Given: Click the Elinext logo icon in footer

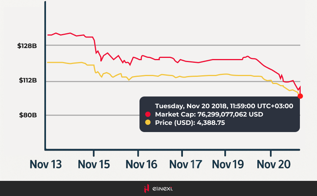Looking at the screenshot, I should click(x=147, y=188).
